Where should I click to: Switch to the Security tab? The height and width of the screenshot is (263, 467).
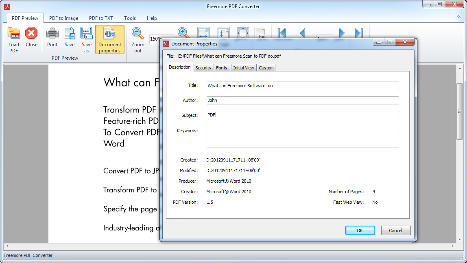[203, 68]
